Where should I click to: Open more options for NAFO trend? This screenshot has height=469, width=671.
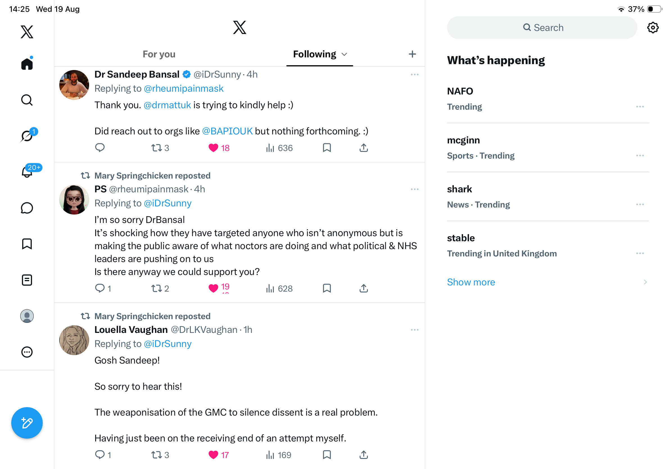(x=640, y=107)
